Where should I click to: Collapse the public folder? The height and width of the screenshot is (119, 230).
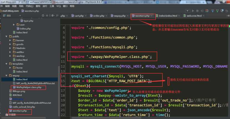click(6, 36)
